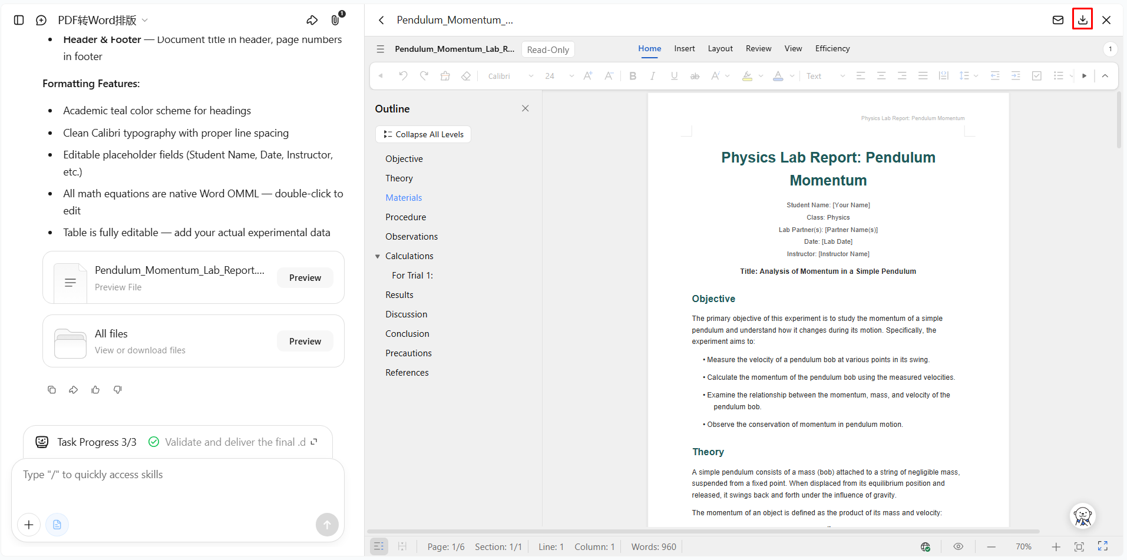Justify the text
1127x560 pixels.
point(923,76)
